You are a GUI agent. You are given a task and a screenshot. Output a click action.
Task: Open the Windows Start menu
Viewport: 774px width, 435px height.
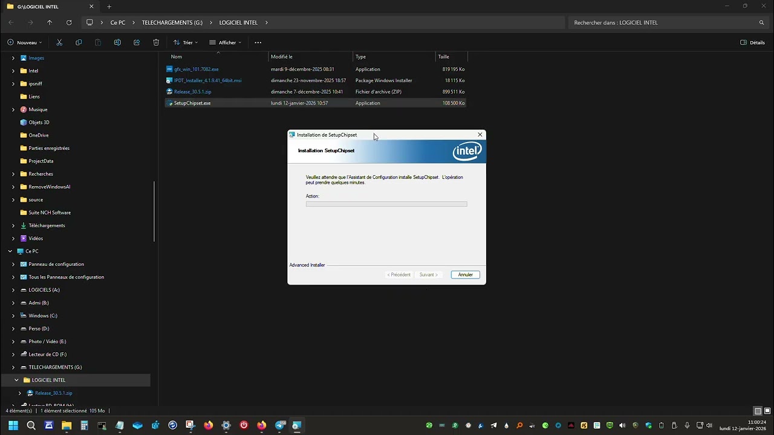click(x=13, y=425)
